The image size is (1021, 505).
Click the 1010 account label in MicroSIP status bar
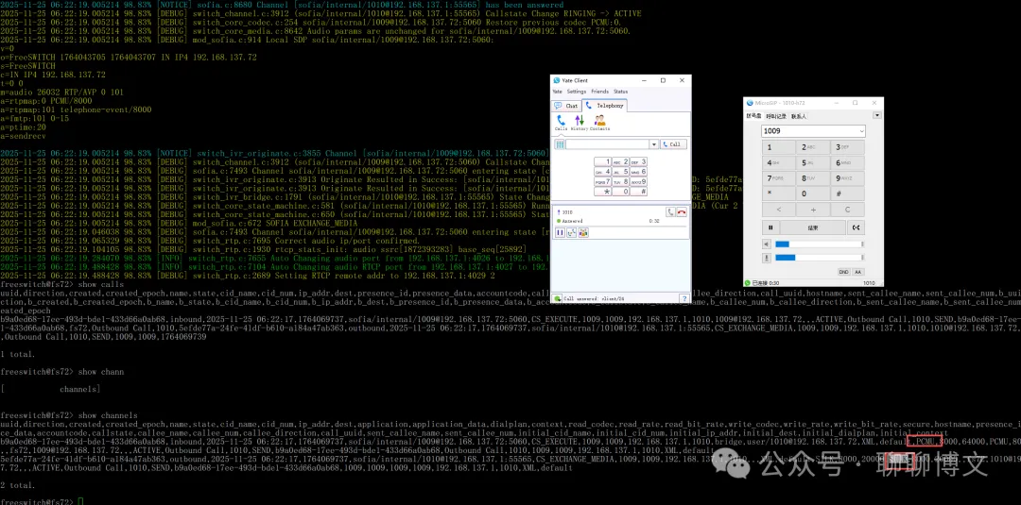coord(869,283)
